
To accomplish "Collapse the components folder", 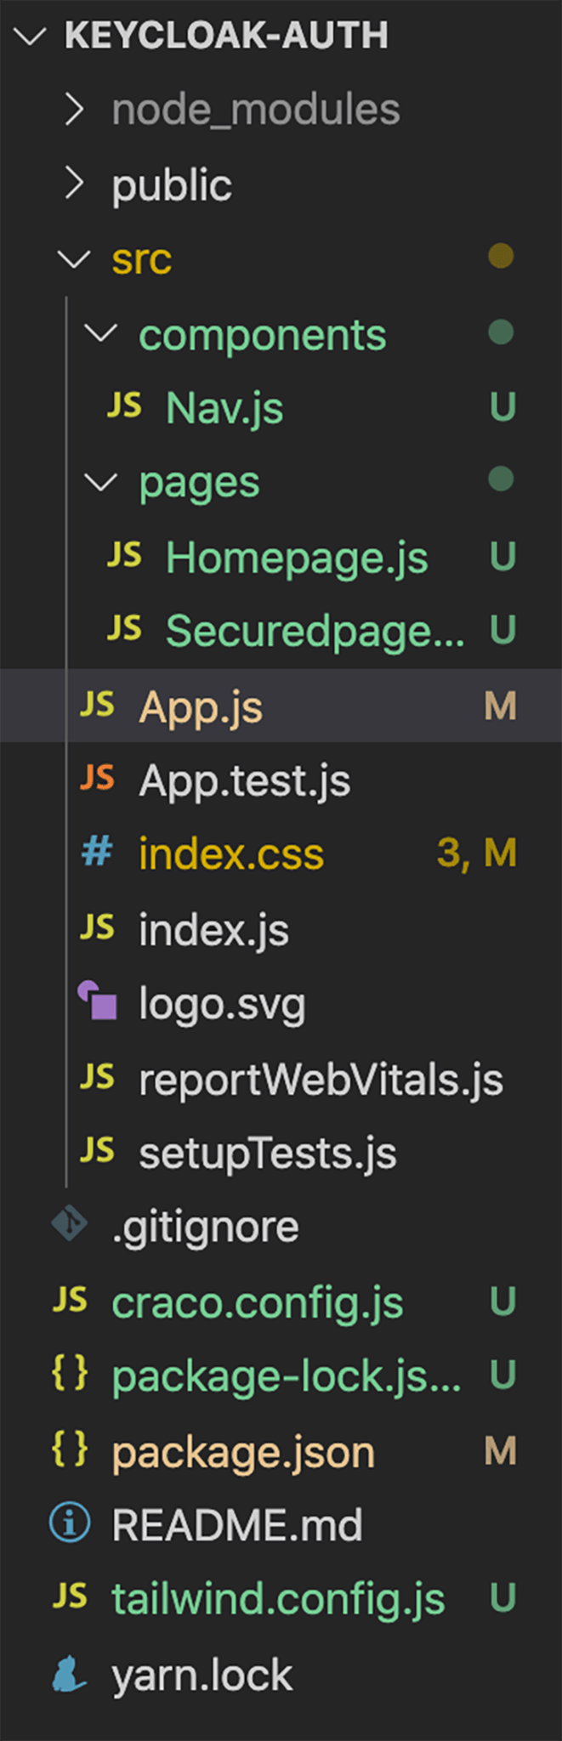I will [x=102, y=334].
